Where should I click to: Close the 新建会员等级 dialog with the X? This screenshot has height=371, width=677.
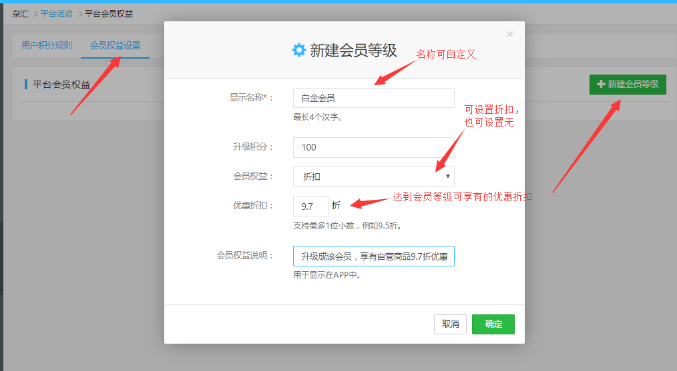510,34
